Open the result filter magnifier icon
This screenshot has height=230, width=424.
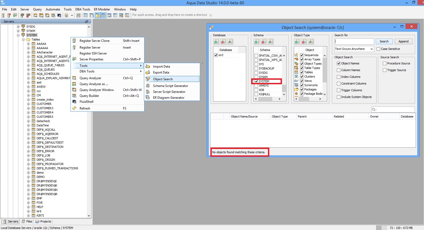pyautogui.click(x=374, y=109)
